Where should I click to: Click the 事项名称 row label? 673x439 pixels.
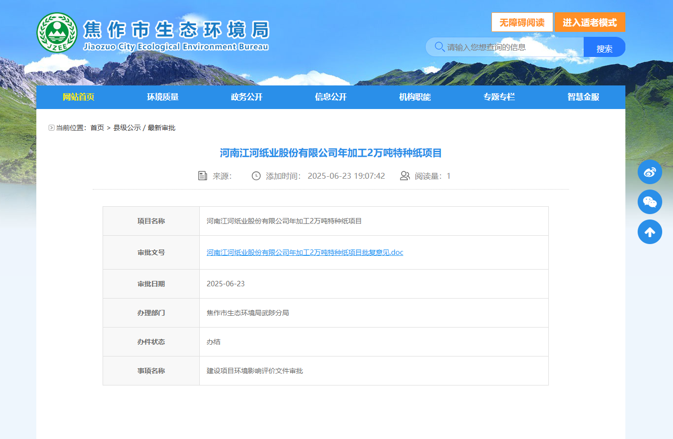pos(151,371)
